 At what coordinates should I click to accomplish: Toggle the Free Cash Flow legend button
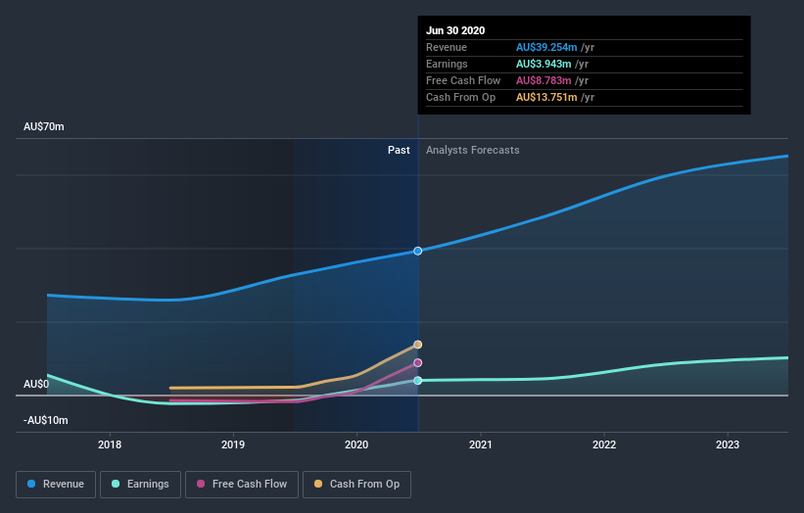coord(242,485)
